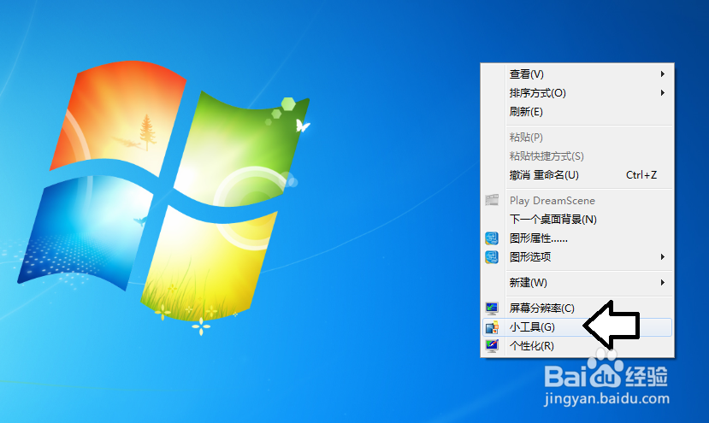Click the Ctrl+Z shortcut text
Image resolution: width=709 pixels, height=423 pixels.
tap(641, 175)
